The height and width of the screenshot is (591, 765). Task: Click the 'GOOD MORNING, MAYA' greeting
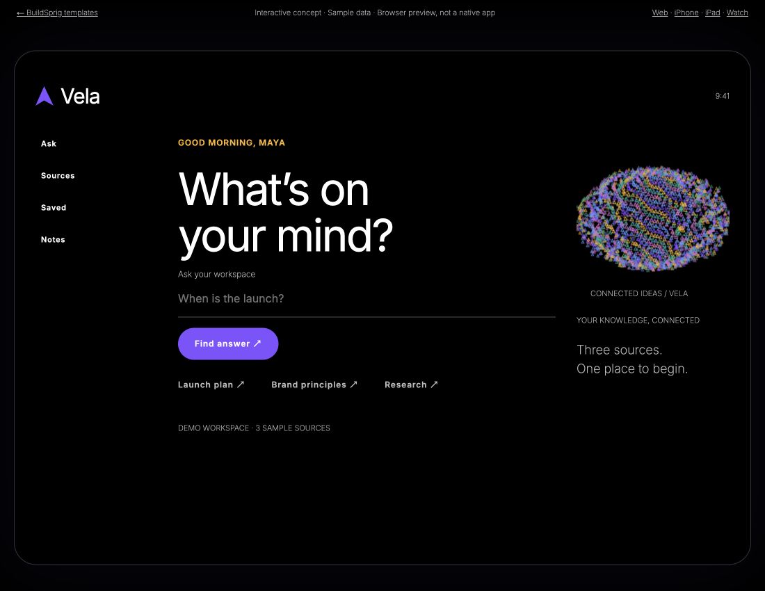(x=232, y=143)
